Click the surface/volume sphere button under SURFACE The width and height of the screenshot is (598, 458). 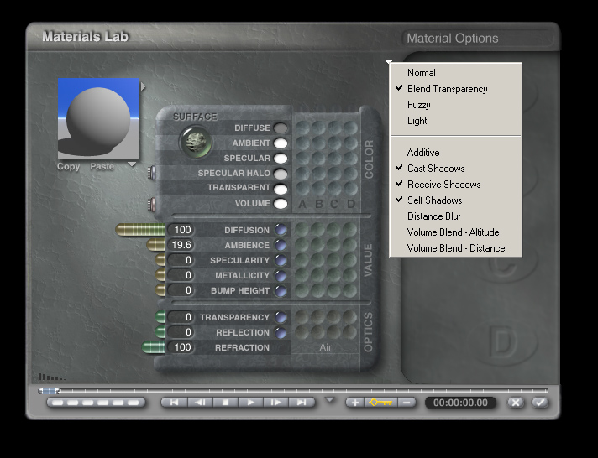pyautogui.click(x=196, y=143)
